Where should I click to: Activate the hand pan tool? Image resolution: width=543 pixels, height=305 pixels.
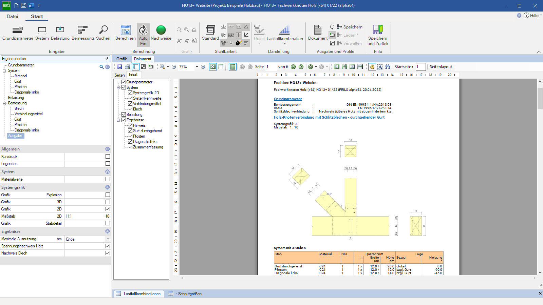tap(372, 67)
